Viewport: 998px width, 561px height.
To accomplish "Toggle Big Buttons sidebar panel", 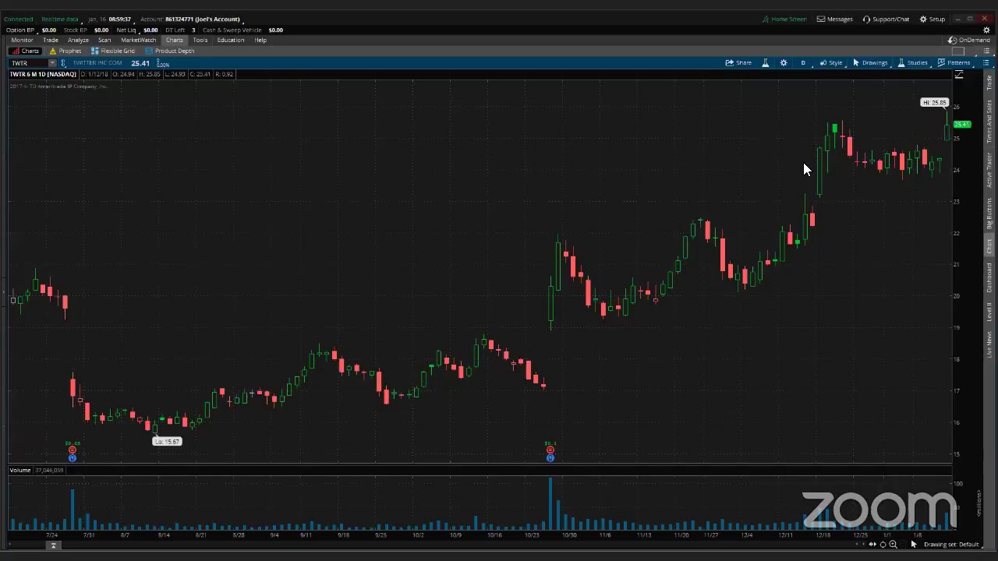I will 989,213.
